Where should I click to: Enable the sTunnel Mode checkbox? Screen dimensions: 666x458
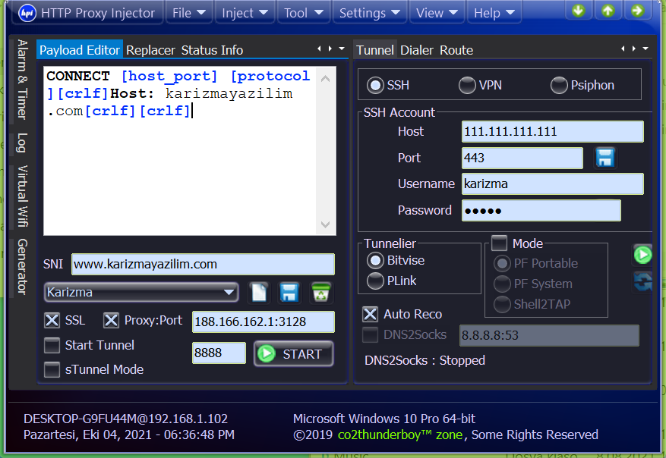[x=52, y=369]
